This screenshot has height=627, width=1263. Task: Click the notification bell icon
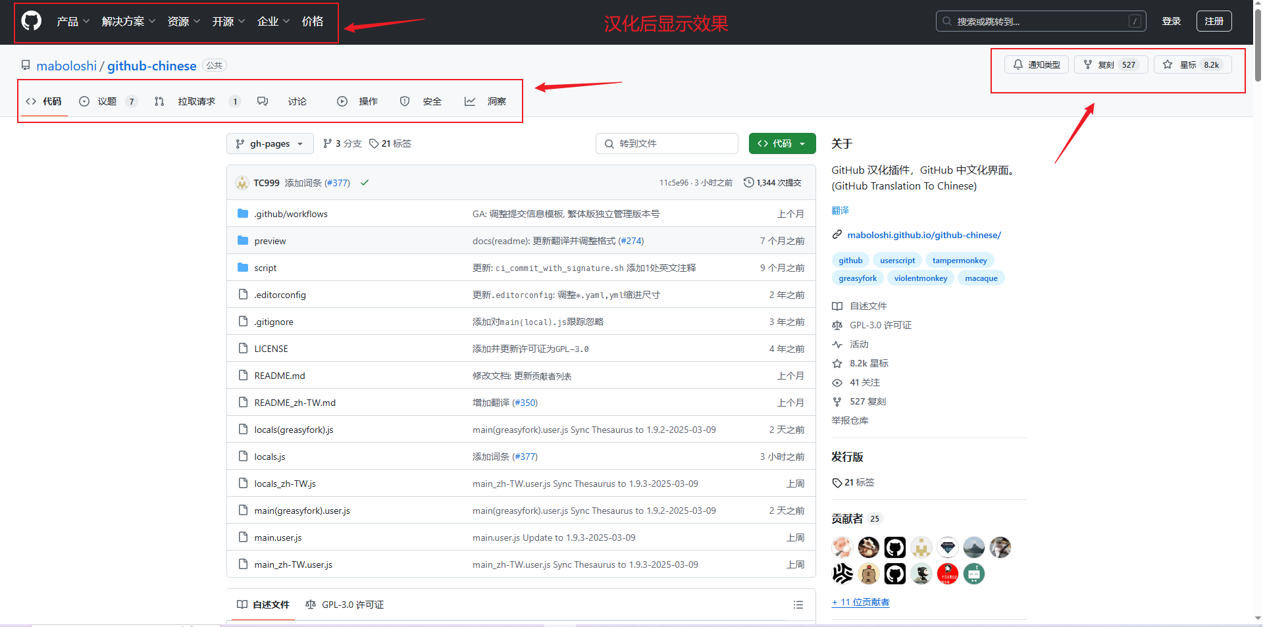(1018, 64)
